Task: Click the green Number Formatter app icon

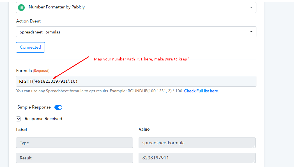Action: [x=21, y=8]
